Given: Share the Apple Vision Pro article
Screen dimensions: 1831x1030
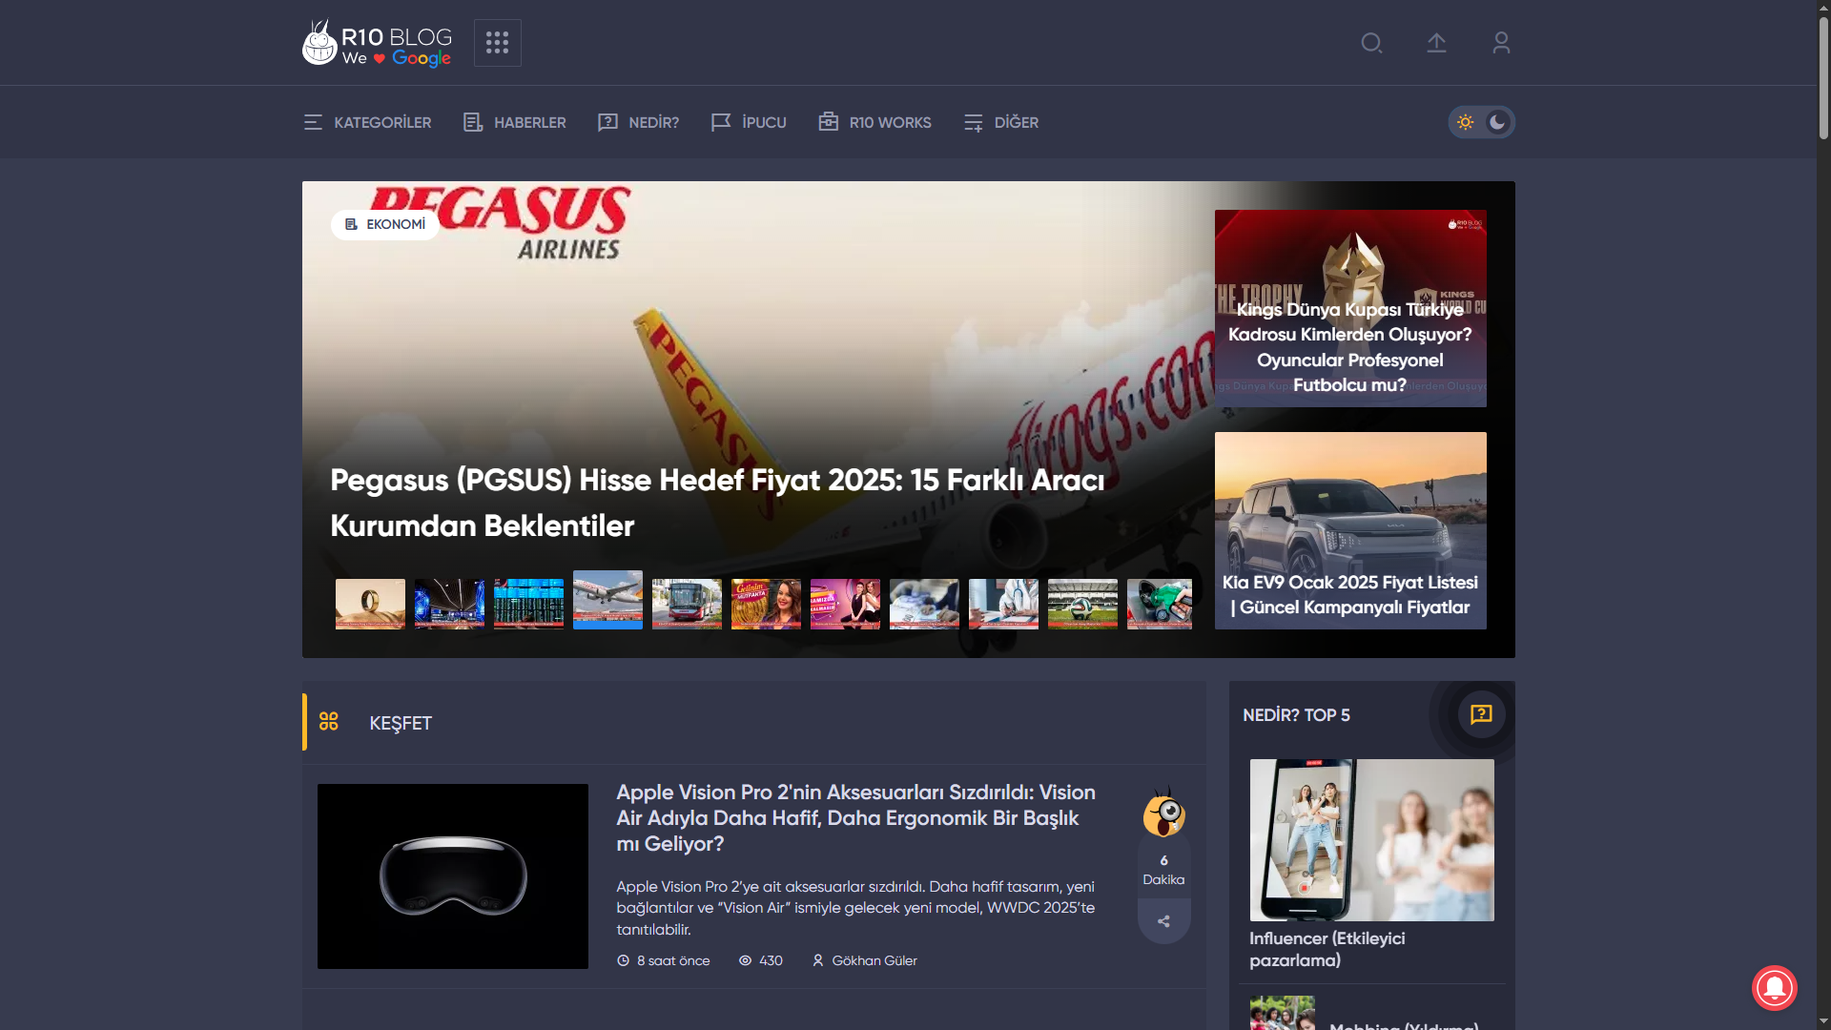Looking at the screenshot, I should (x=1163, y=921).
